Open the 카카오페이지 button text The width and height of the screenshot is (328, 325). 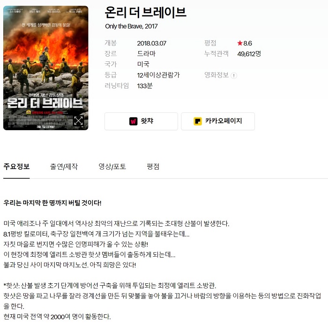(x=224, y=121)
